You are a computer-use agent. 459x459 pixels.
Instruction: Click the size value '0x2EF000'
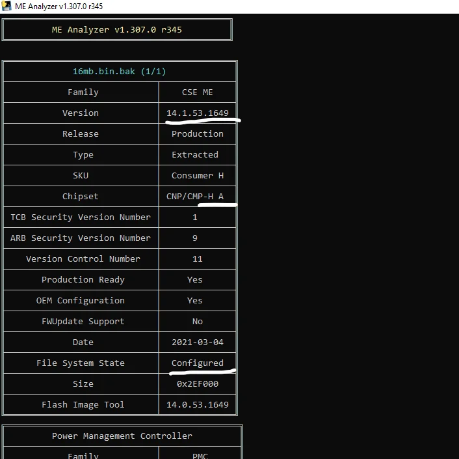coord(197,383)
